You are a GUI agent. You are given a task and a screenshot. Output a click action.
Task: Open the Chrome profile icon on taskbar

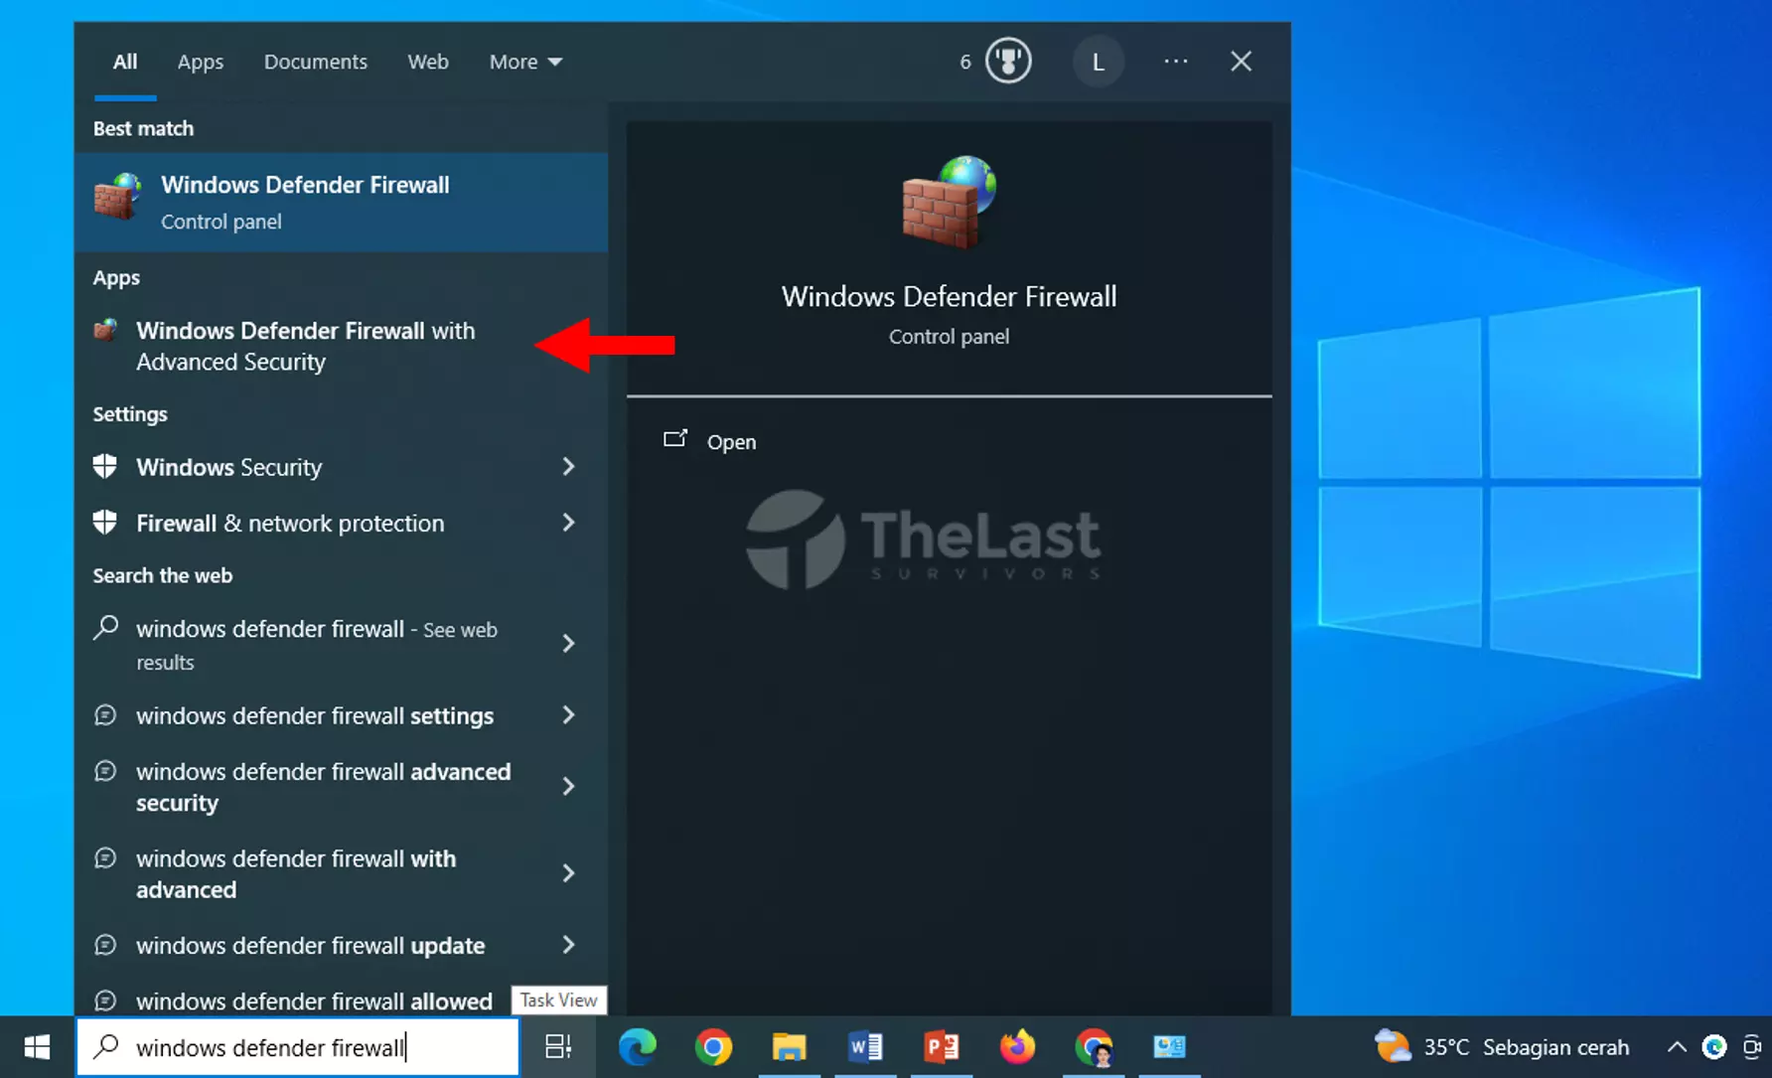coord(1094,1047)
